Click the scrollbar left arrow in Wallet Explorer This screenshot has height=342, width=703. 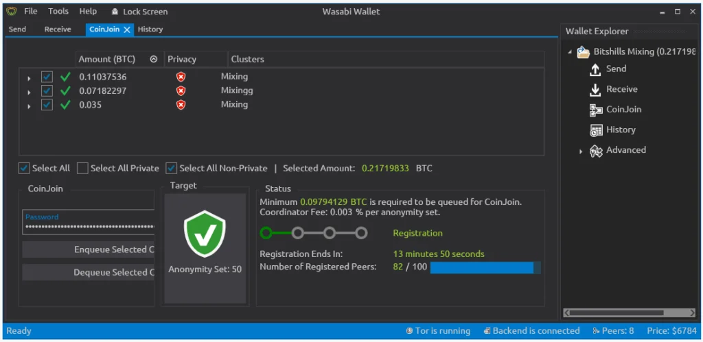[x=567, y=313]
